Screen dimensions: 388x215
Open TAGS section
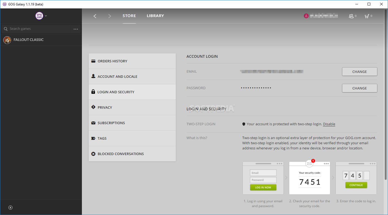(132, 138)
